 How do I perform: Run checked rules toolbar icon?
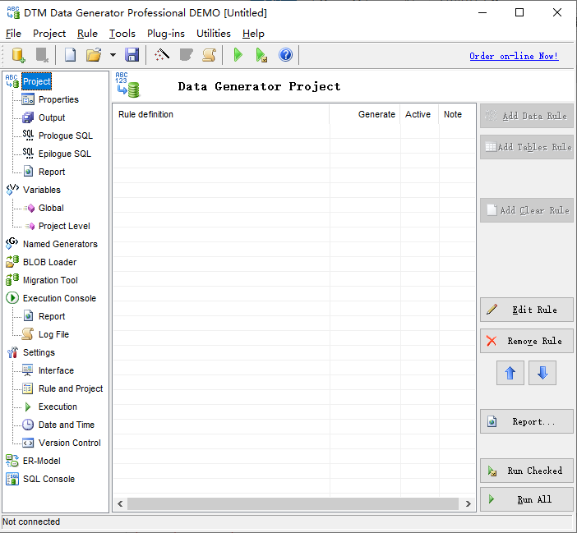(x=261, y=55)
